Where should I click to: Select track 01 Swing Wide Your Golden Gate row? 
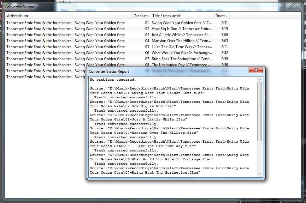(117, 23)
